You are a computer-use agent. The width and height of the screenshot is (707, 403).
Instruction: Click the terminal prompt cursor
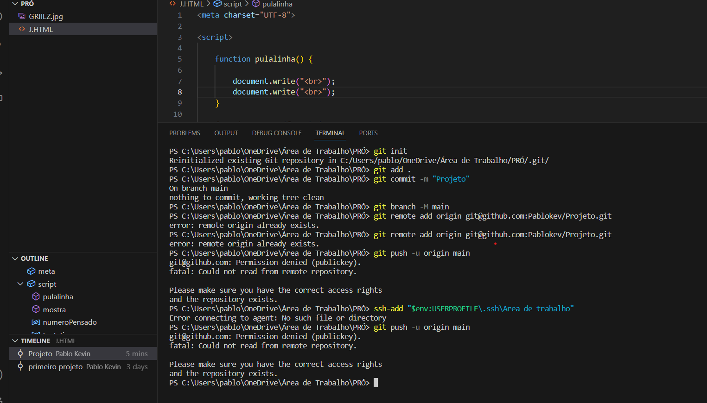(376, 383)
